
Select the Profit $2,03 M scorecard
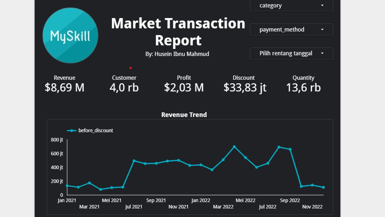pyautogui.click(x=184, y=84)
